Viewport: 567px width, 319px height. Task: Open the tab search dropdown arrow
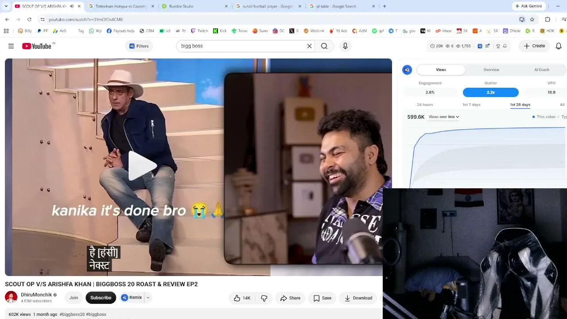(x=6, y=6)
